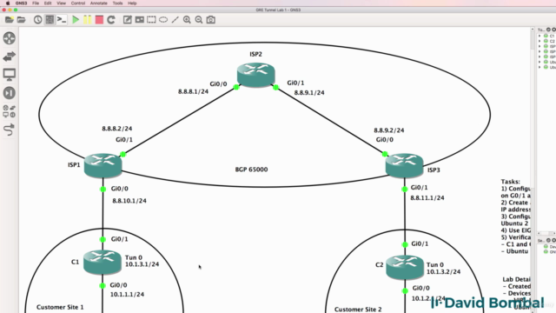Click C2 'Tun 0 10.1.3.2/24' note
This screenshot has width=556, height=313.
(x=443, y=269)
